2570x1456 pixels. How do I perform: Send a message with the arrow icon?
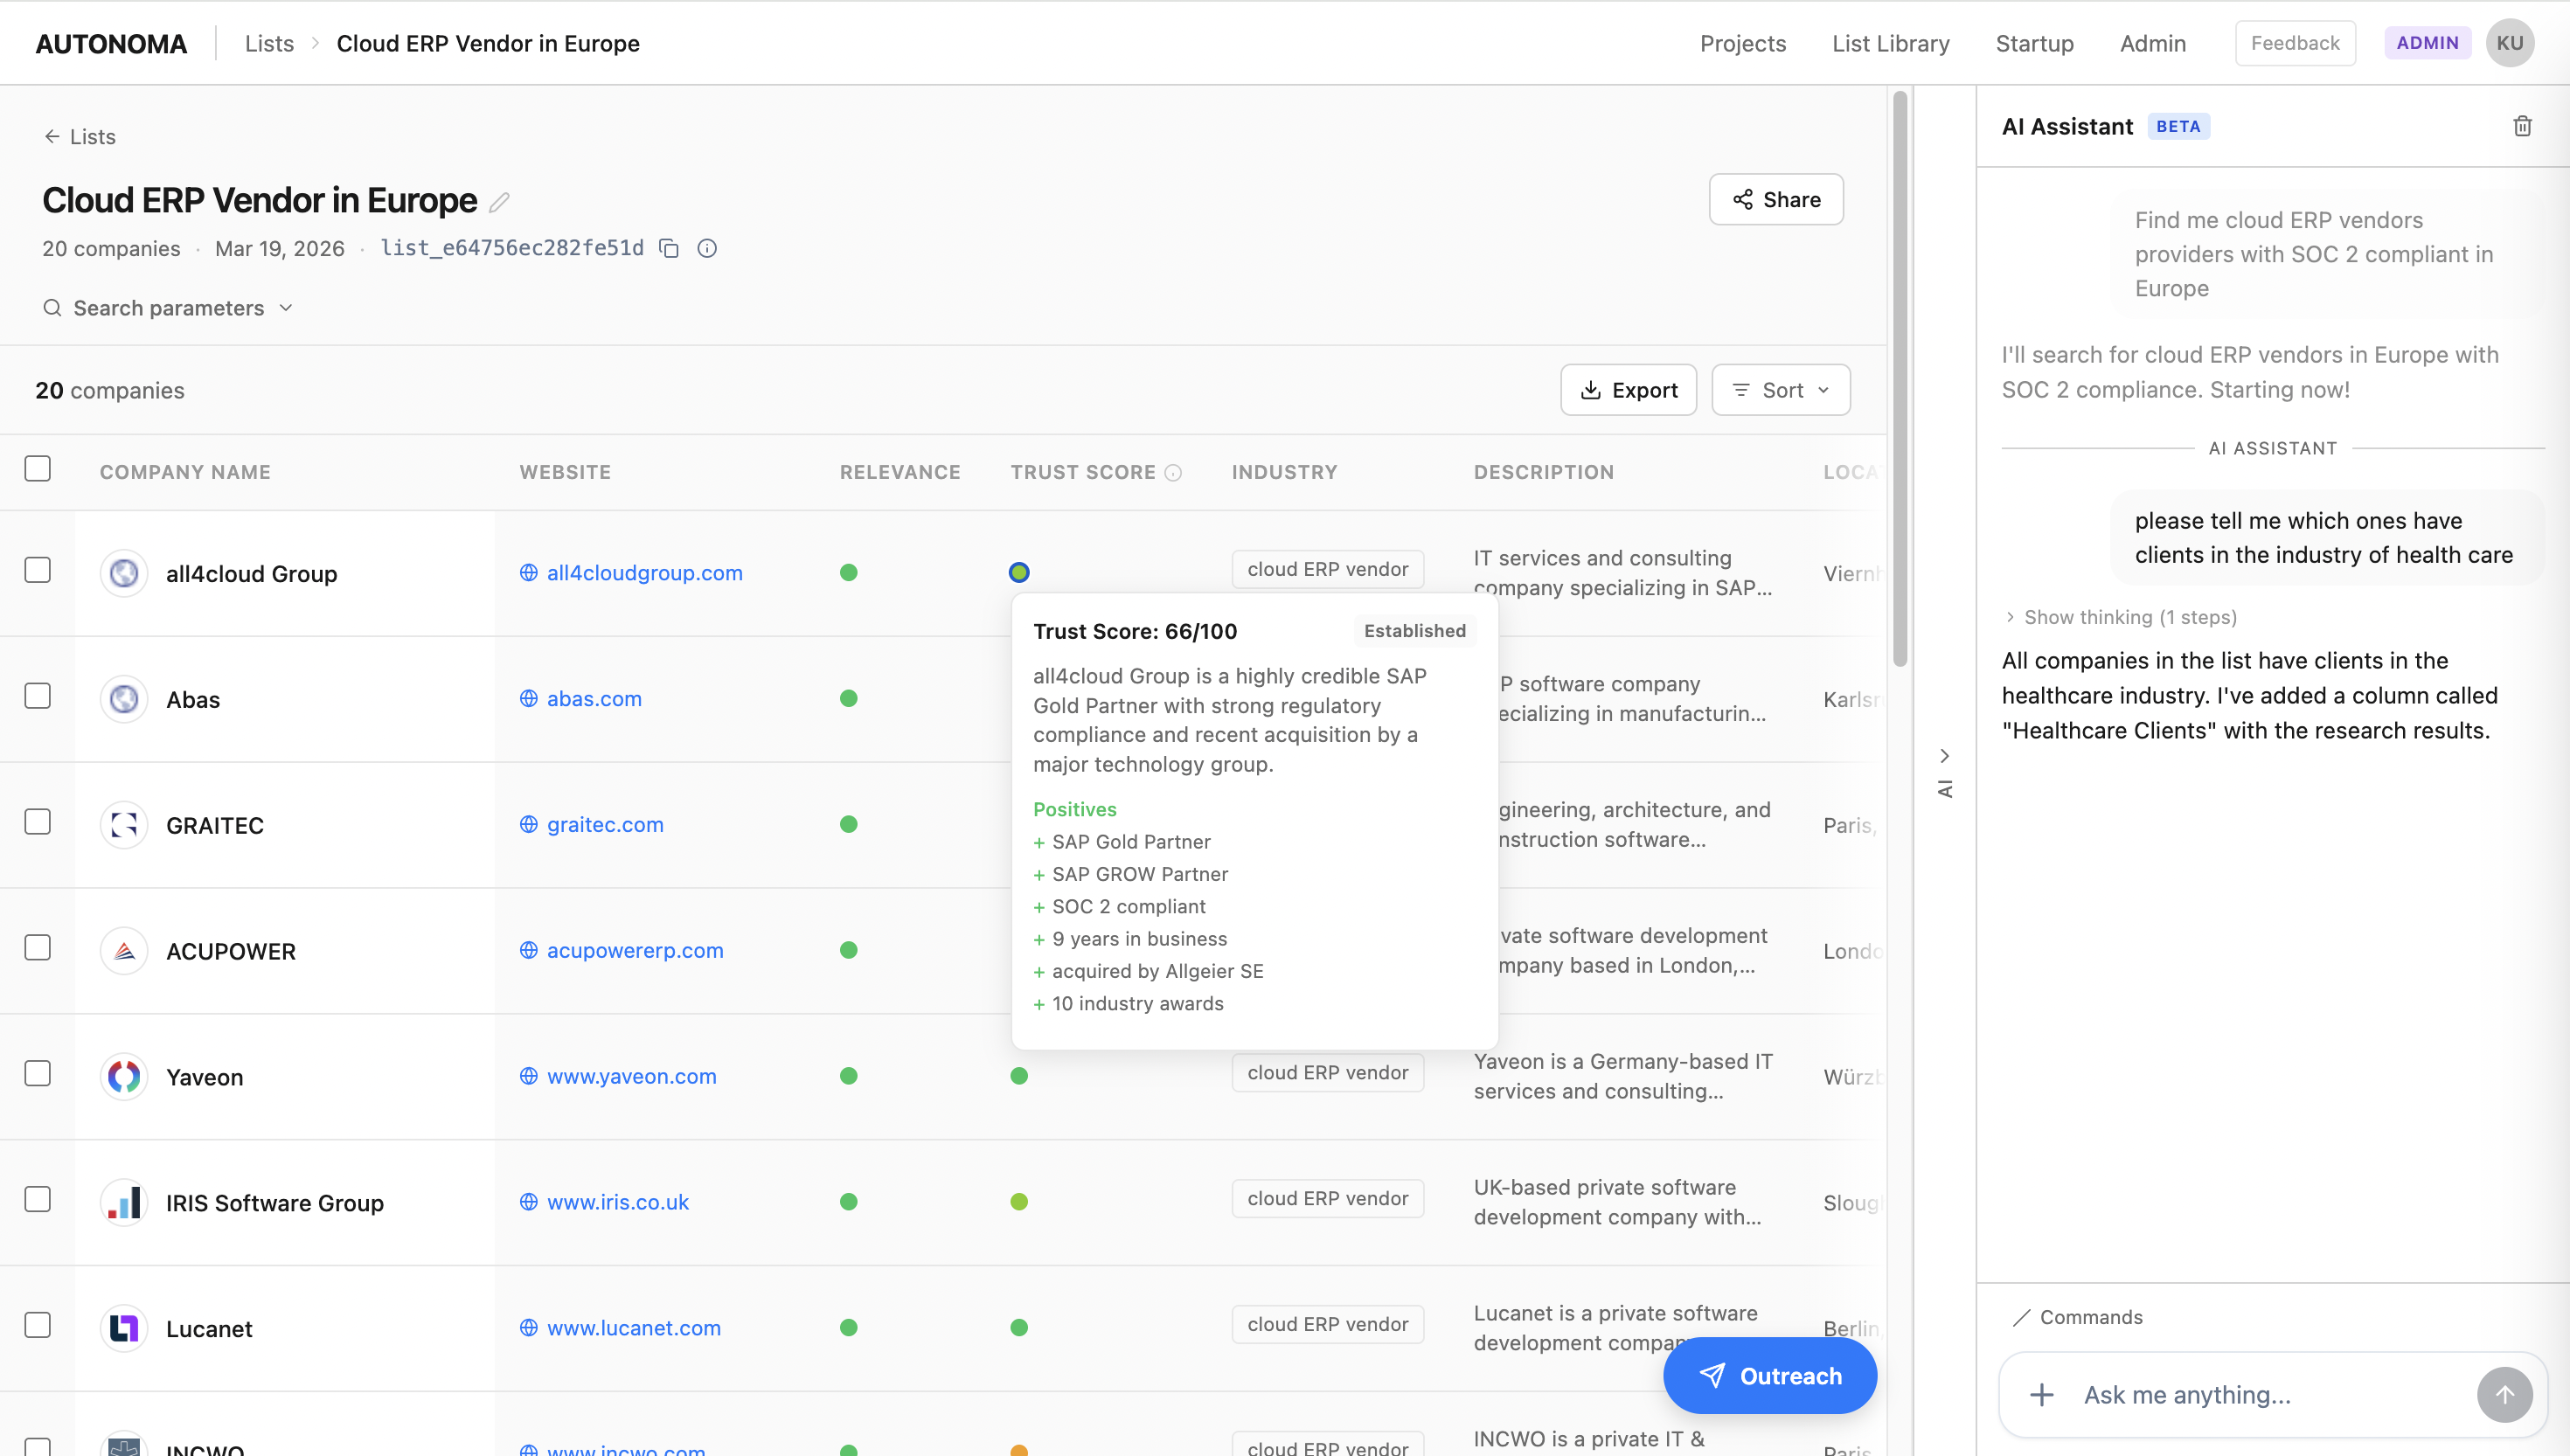2505,1394
